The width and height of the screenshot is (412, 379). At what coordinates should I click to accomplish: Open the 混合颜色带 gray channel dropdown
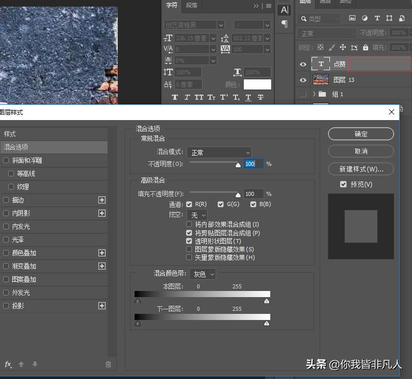202,274
